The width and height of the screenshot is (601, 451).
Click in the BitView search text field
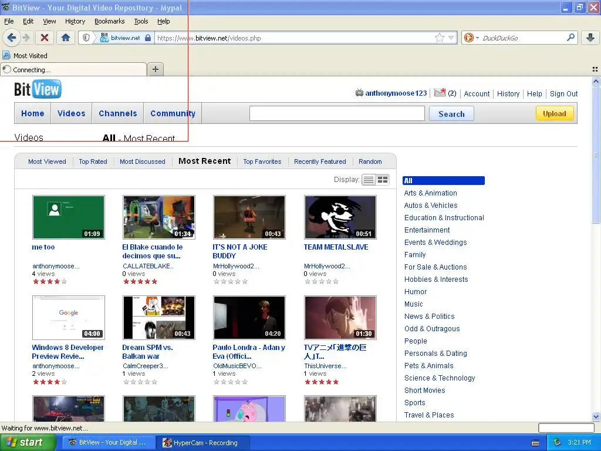[337, 113]
